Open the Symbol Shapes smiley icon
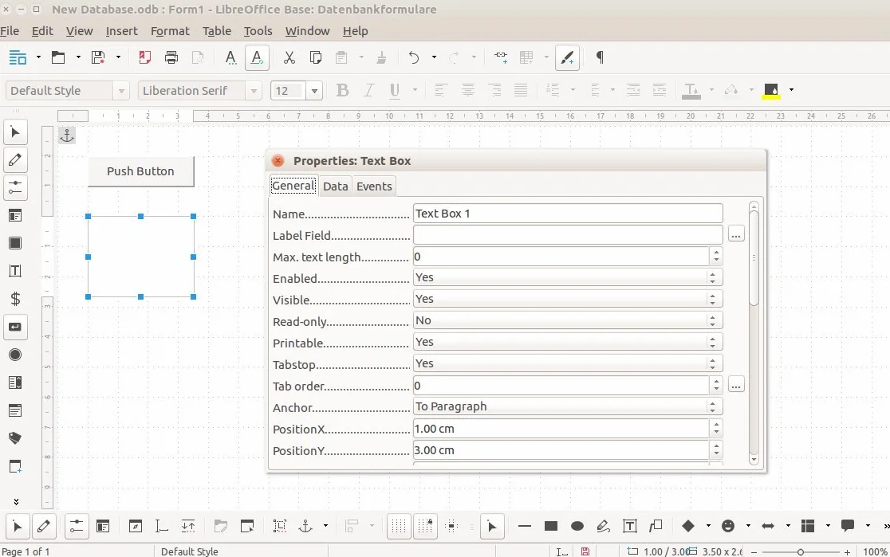Image resolution: width=890 pixels, height=557 pixels. [727, 527]
